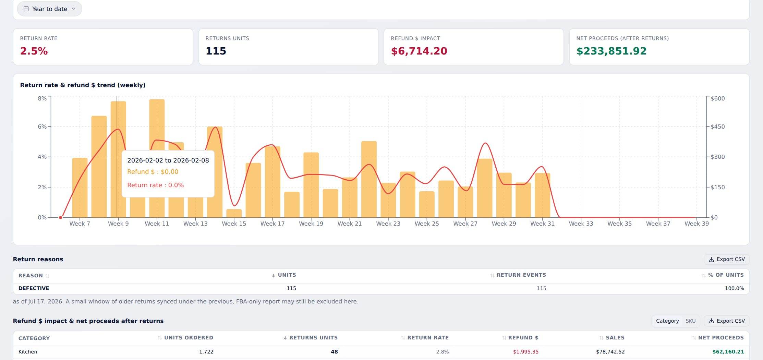Sort by Return Events column
The width and height of the screenshot is (763, 360).
tap(518, 275)
